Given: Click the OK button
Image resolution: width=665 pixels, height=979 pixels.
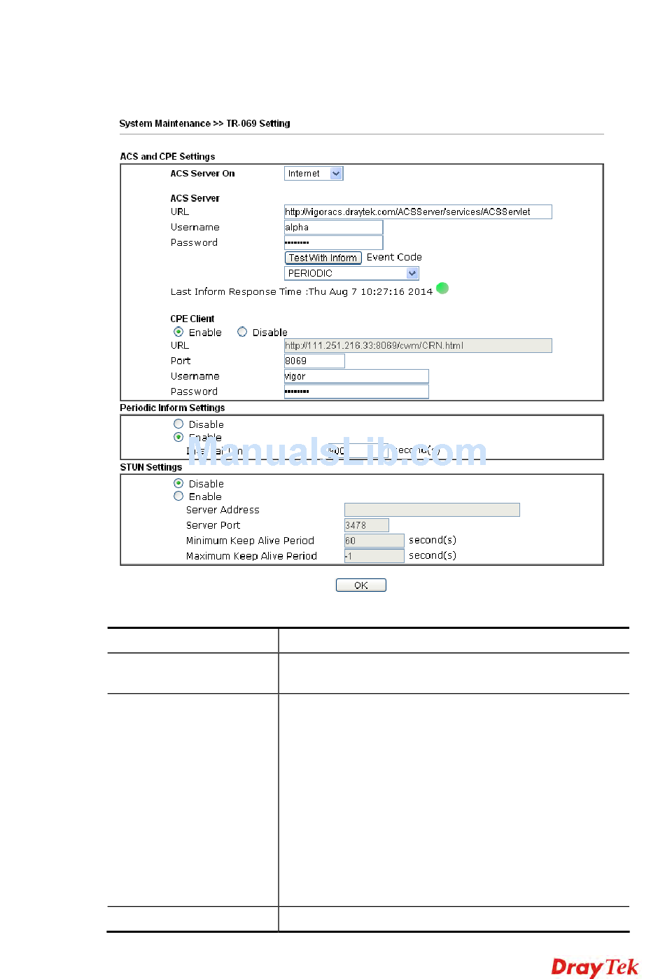Looking at the screenshot, I should (x=360, y=585).
